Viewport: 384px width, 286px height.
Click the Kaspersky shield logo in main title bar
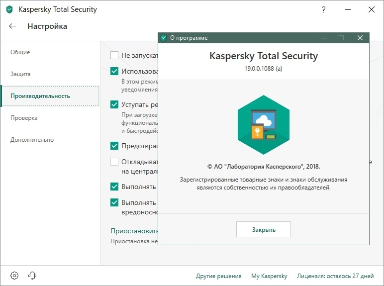pyautogui.click(x=9, y=9)
